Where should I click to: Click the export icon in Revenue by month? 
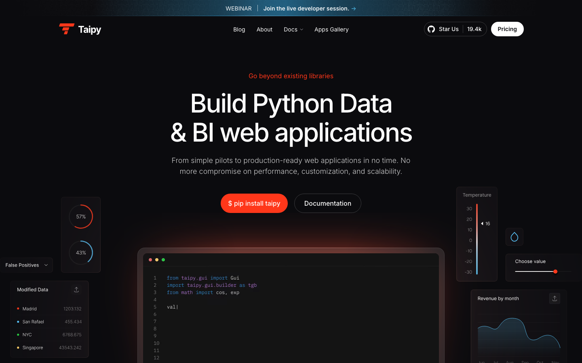click(x=555, y=298)
